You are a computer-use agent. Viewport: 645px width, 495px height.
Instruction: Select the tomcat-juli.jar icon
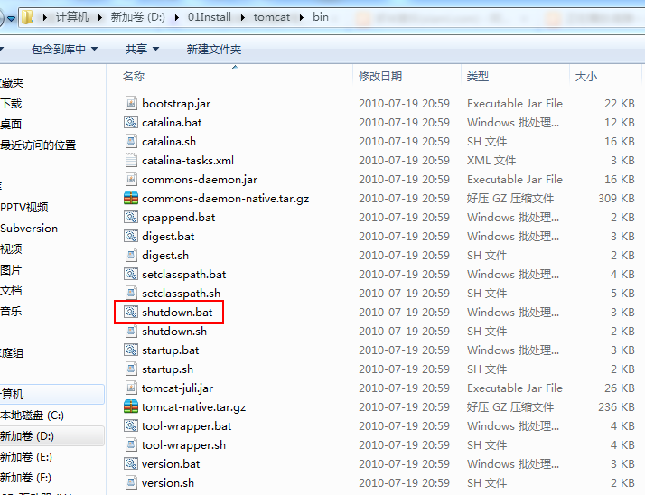131,388
